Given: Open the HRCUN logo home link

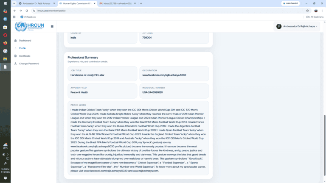Looking at the screenshot, I should 30,26.
